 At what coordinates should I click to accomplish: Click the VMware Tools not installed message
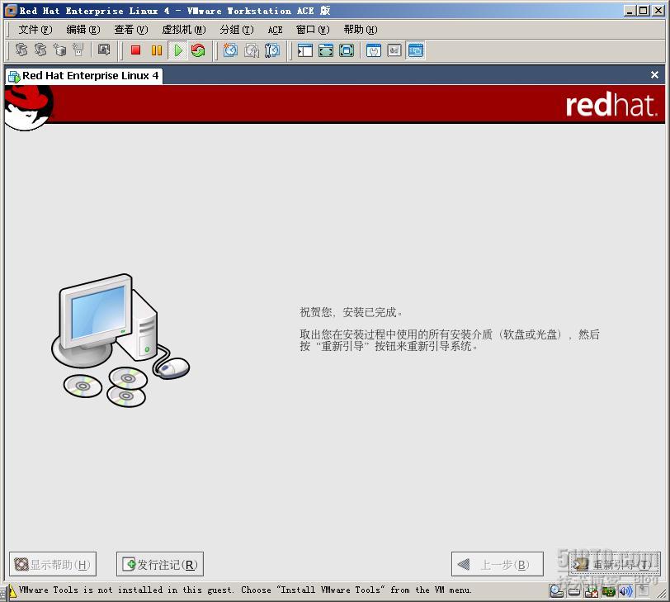pos(245,590)
